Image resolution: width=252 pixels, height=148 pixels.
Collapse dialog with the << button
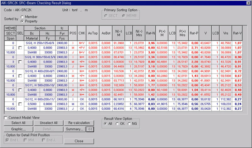(90, 129)
